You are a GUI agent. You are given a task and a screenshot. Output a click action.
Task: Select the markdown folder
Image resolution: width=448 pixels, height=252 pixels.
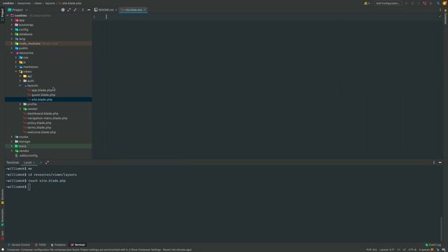31,67
